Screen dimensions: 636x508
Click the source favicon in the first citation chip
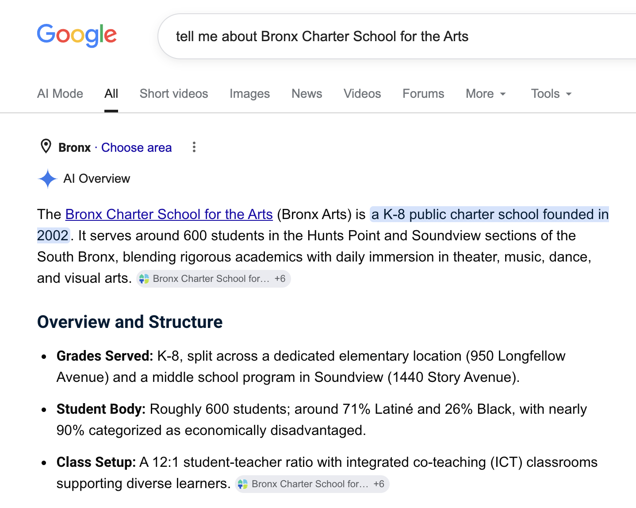tap(144, 279)
